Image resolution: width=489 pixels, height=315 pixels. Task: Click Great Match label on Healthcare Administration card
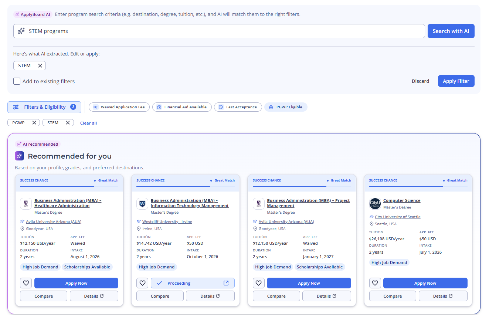(108, 180)
